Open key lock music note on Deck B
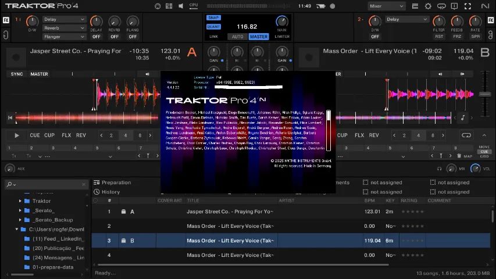 463,117
